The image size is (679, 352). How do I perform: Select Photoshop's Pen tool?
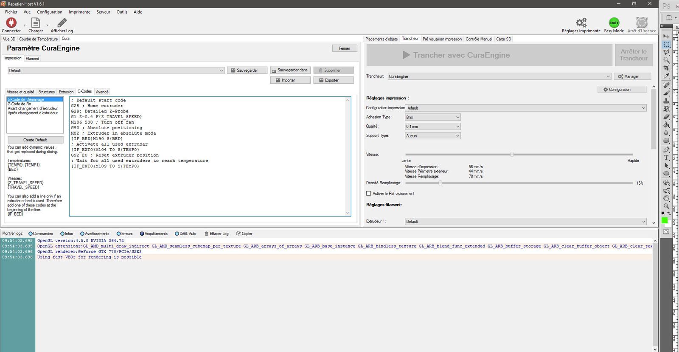pos(666,149)
